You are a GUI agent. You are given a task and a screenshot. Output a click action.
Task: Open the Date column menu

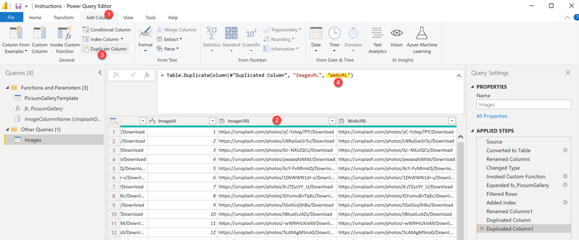[316, 40]
